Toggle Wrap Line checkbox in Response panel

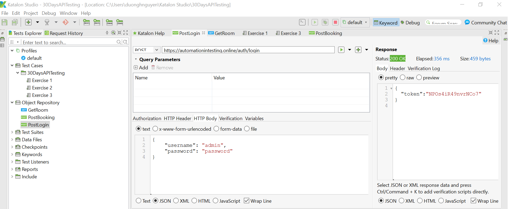tap(473, 201)
